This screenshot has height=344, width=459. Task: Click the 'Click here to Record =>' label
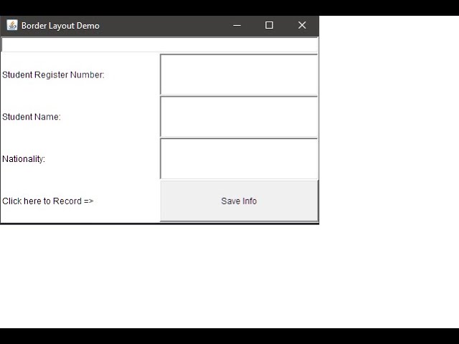coord(48,201)
